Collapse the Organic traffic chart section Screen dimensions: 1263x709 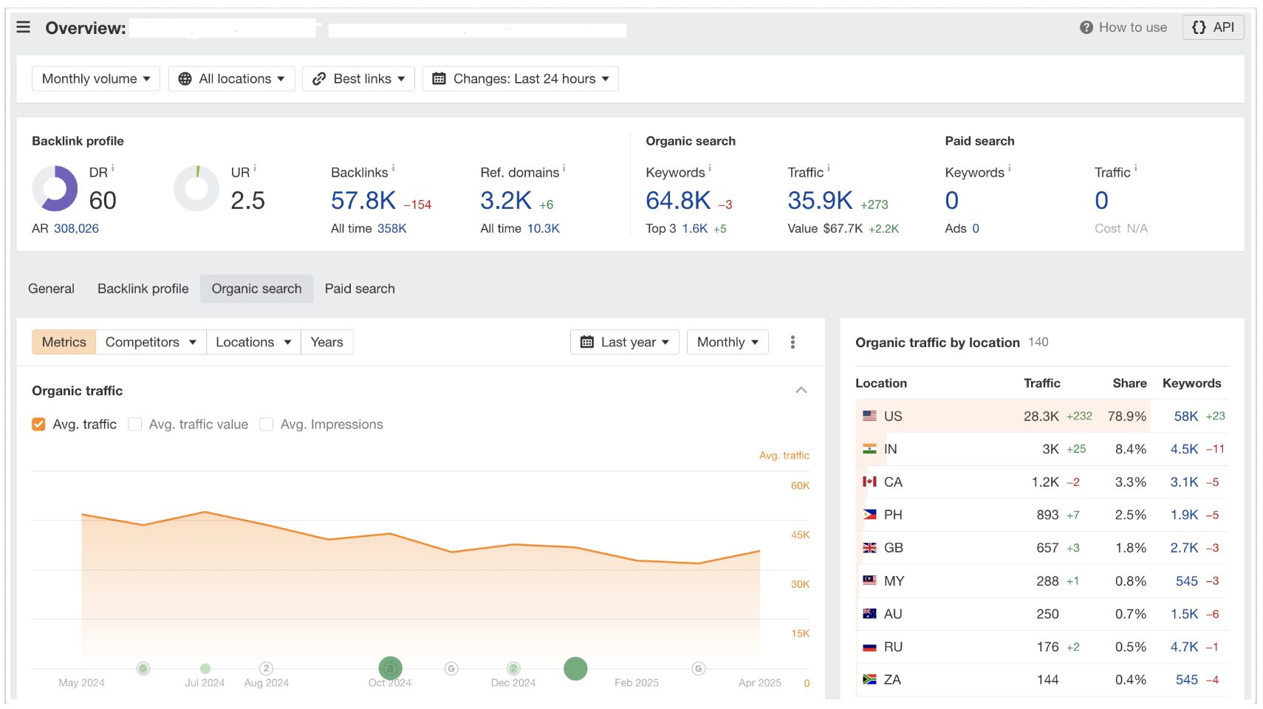pyautogui.click(x=801, y=390)
